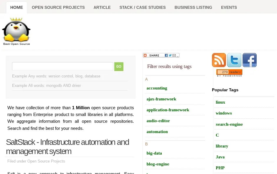Screen dimensions: 277x174
Task: Click the orange AddThis plus share icon
Action: tap(145, 55)
